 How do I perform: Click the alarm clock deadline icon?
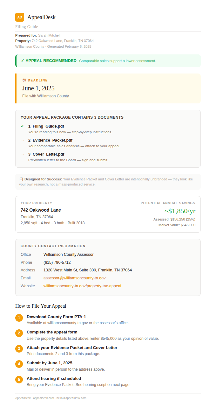coord(24,80)
